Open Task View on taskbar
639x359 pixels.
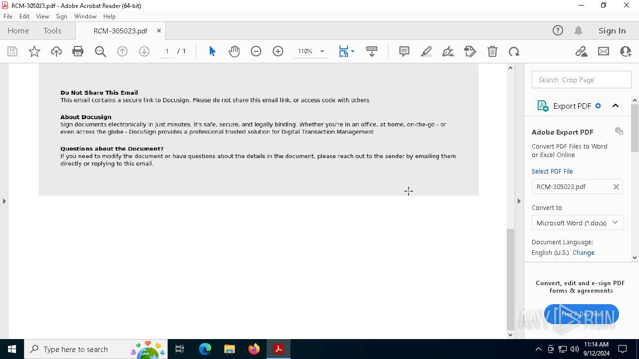click(180, 349)
